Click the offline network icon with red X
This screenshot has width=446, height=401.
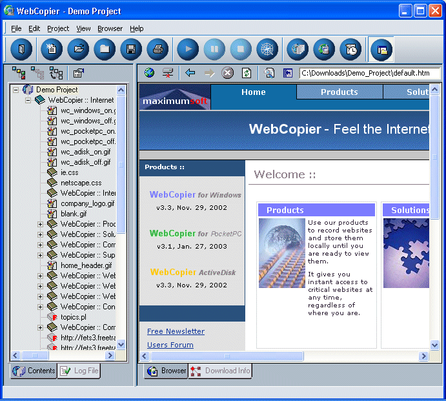[x=168, y=73]
